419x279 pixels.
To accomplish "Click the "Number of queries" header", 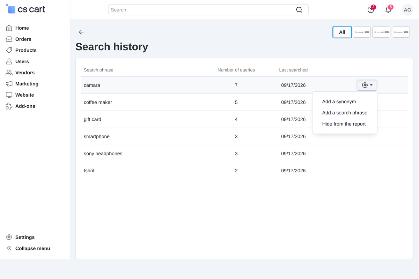I will tap(236, 70).
